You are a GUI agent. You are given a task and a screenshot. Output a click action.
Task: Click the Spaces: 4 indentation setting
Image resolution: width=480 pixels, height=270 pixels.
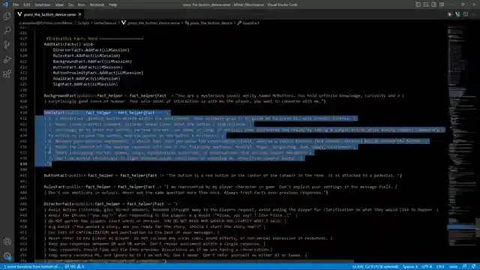pyautogui.click(x=410, y=267)
